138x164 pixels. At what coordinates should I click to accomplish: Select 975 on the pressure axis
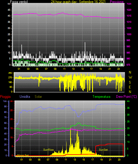pos(128,65)
